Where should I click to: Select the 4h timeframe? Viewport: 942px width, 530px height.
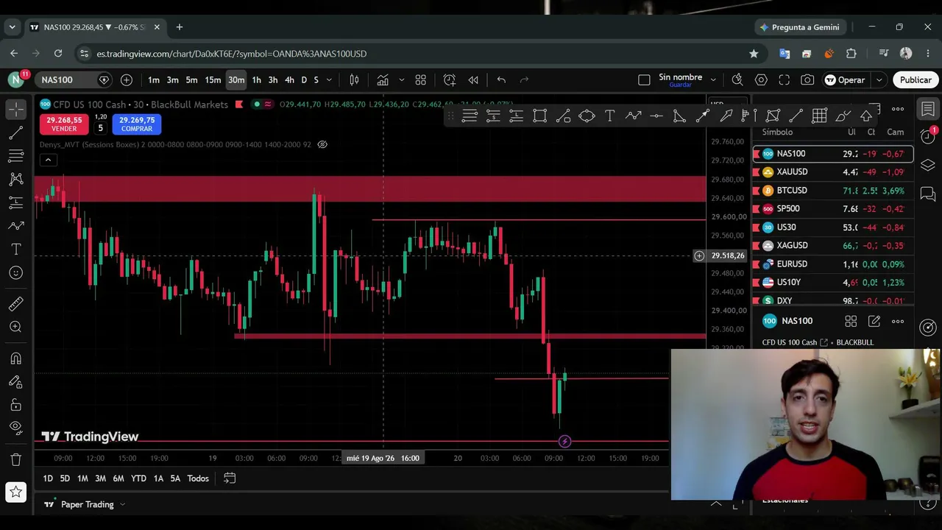[x=289, y=79]
